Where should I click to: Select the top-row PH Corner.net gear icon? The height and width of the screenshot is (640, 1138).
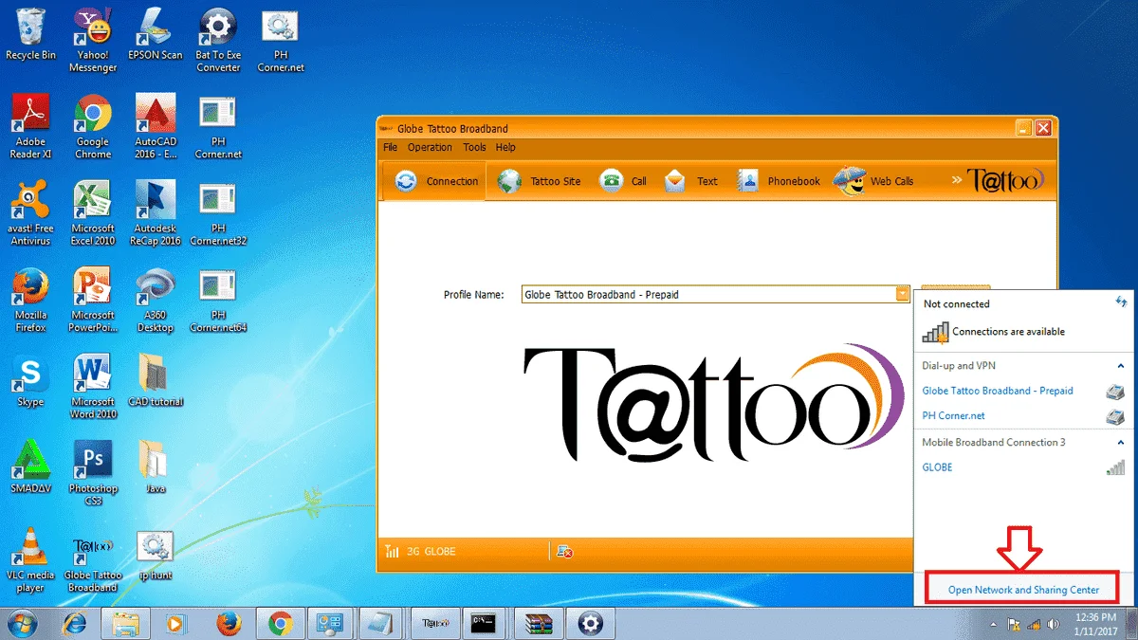(x=281, y=42)
